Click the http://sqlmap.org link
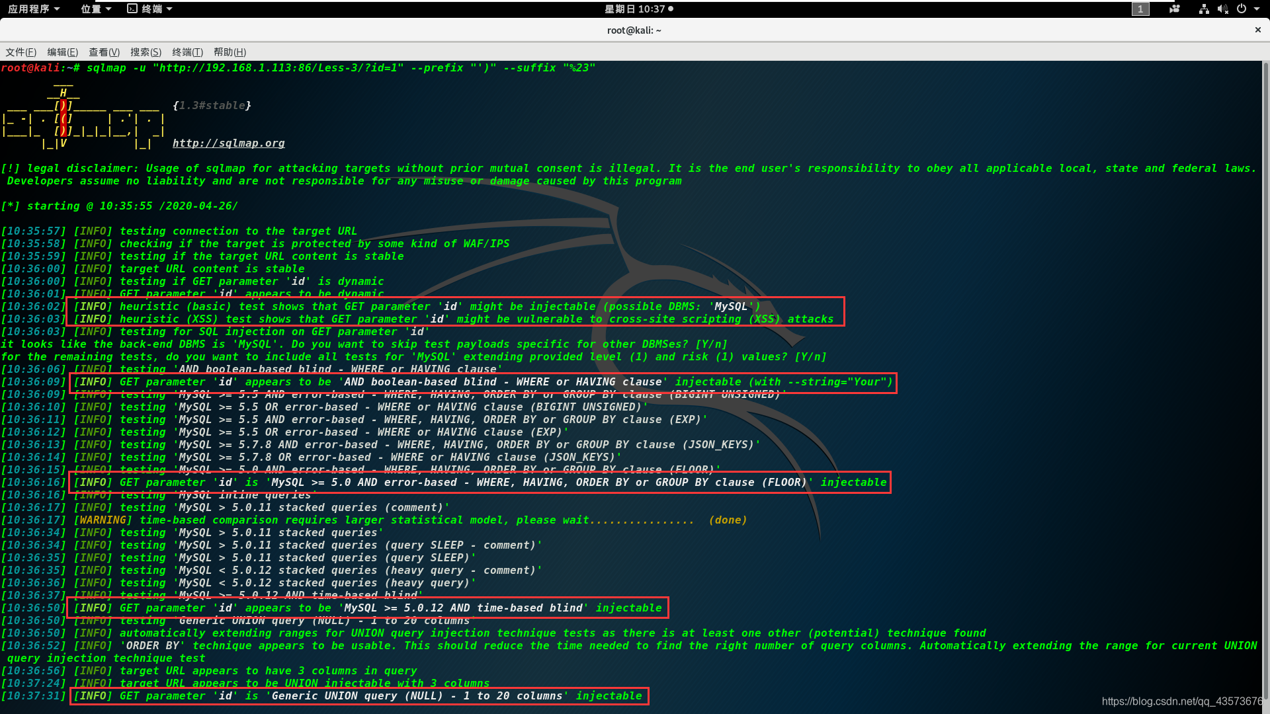Image resolution: width=1270 pixels, height=714 pixels. pos(229,143)
